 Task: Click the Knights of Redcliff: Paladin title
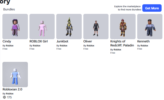122,43
